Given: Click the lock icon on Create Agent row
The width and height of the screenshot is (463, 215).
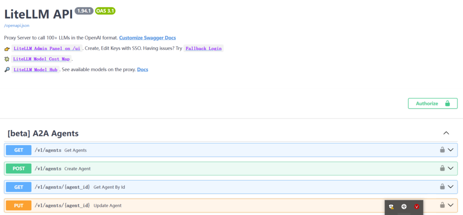Looking at the screenshot, I should [442, 168].
